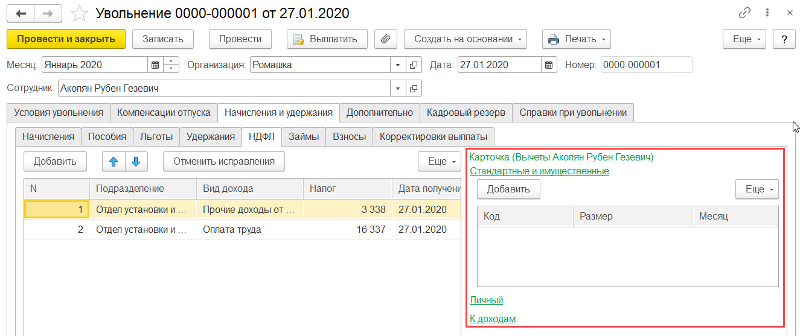The height and width of the screenshot is (336, 800).
Task: Switch to Условия увольнения tab
Action: point(59,112)
